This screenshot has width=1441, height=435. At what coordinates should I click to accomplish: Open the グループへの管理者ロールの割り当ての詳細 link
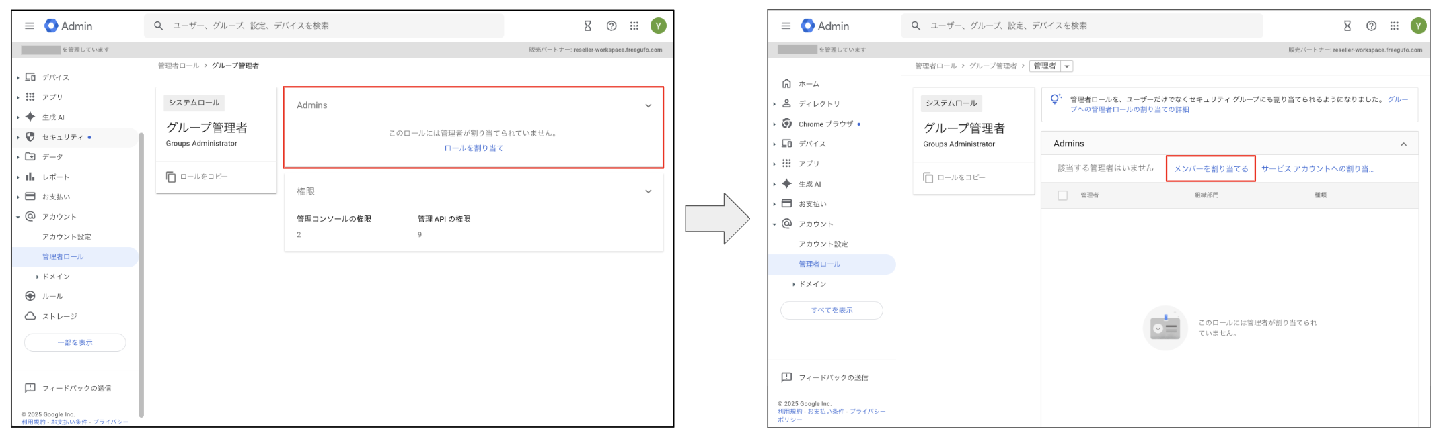pyautogui.click(x=1129, y=109)
